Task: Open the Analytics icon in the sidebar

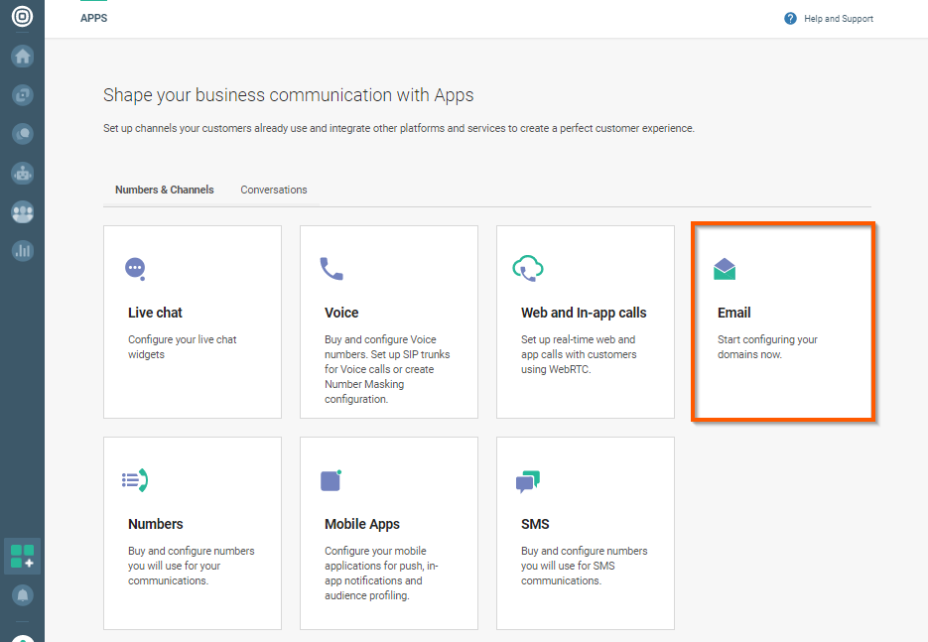Action: [x=22, y=250]
